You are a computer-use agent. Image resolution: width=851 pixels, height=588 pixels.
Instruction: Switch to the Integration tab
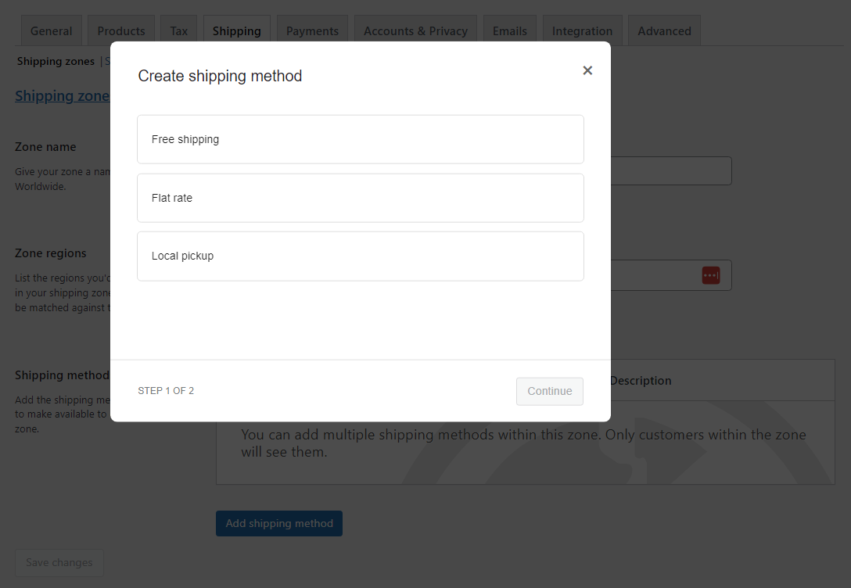tap(582, 30)
